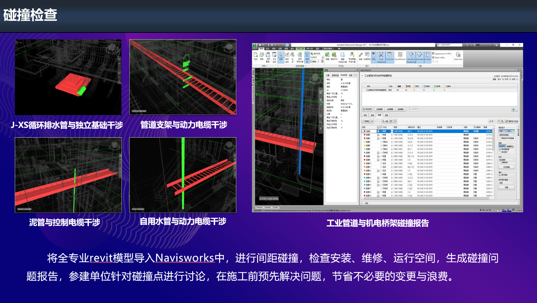This screenshot has width=537, height=303.
Task: Click 全部重置 button
Action: (380, 109)
